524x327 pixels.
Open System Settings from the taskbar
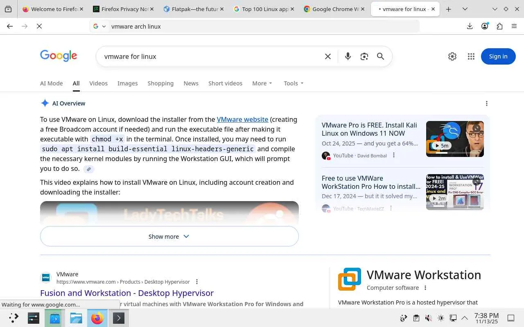[34, 318]
